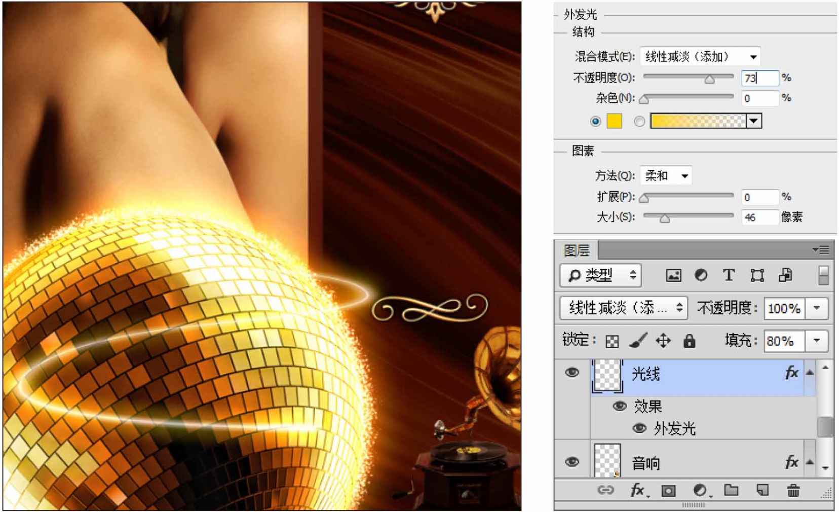Screen dimensions: 839x512
Task: Filter layers by adjustment layer icon
Action: (x=701, y=275)
